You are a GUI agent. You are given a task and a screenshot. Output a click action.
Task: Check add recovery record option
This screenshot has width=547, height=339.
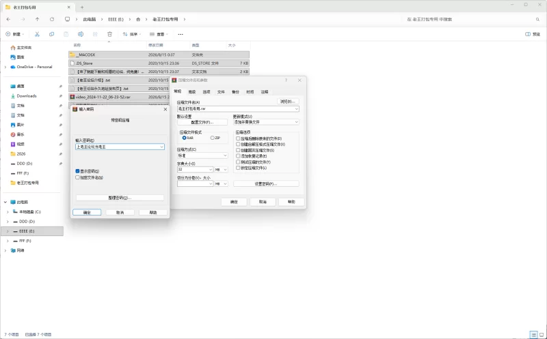238,156
